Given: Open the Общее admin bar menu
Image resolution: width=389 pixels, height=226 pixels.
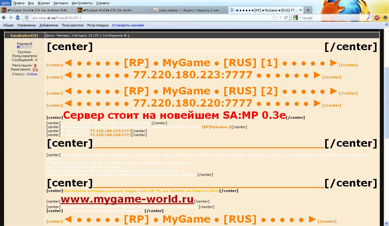Looking at the screenshot, I should [8, 25].
